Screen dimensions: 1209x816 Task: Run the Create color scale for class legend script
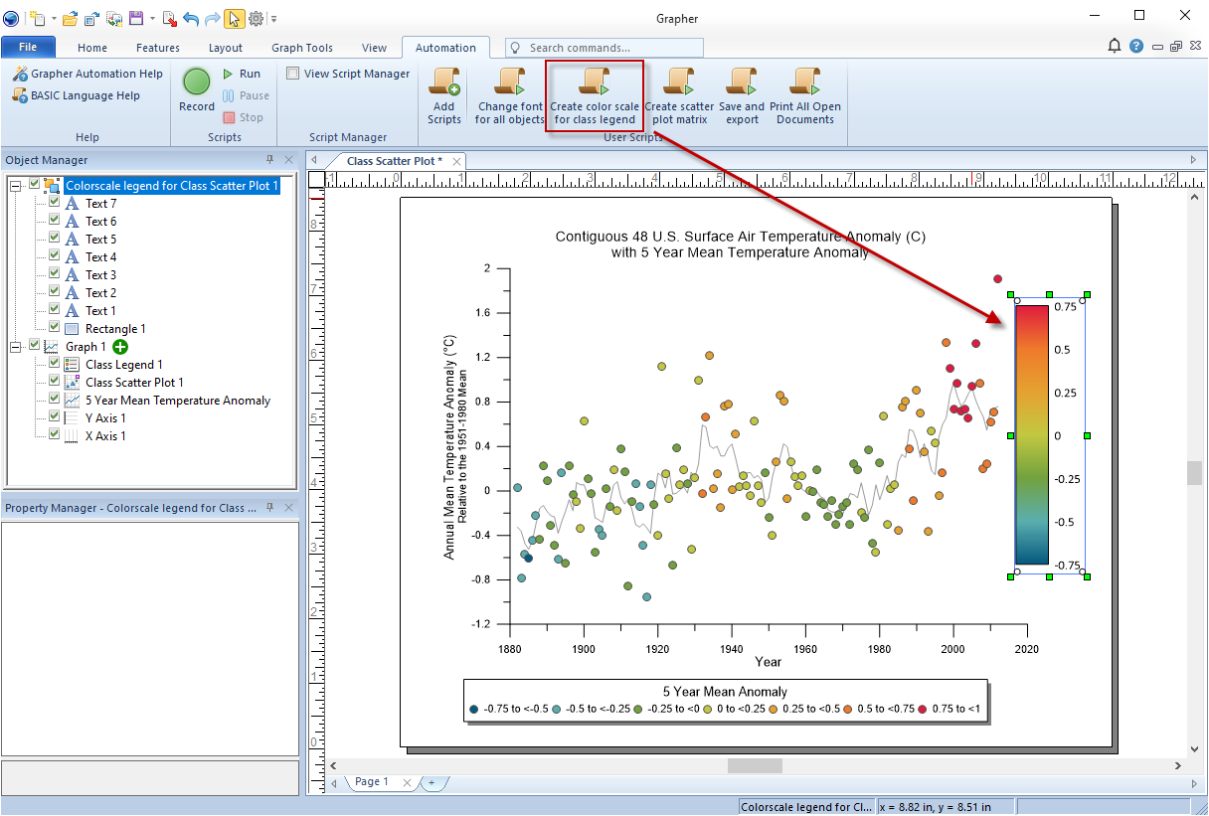(594, 94)
